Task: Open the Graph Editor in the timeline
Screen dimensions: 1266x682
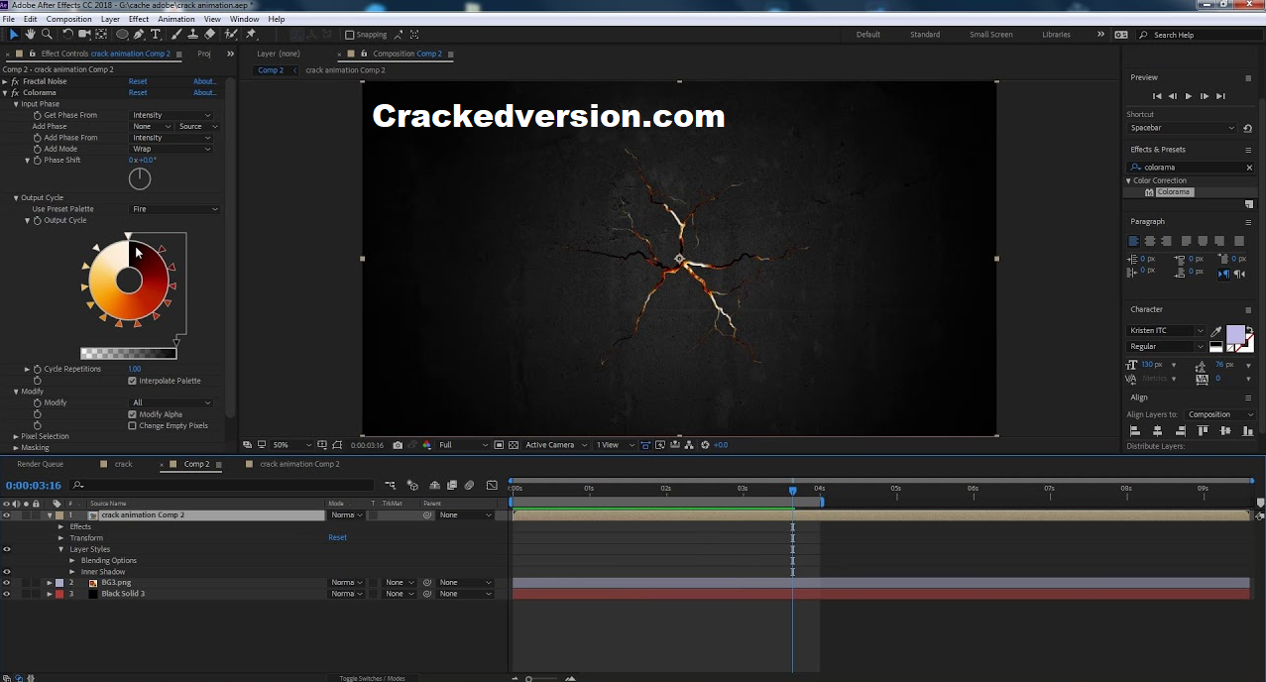Action: coord(492,486)
